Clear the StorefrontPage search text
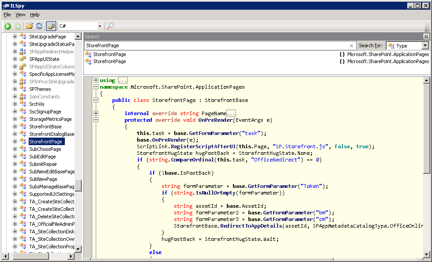The width and height of the screenshot is (432, 262). click(351, 45)
